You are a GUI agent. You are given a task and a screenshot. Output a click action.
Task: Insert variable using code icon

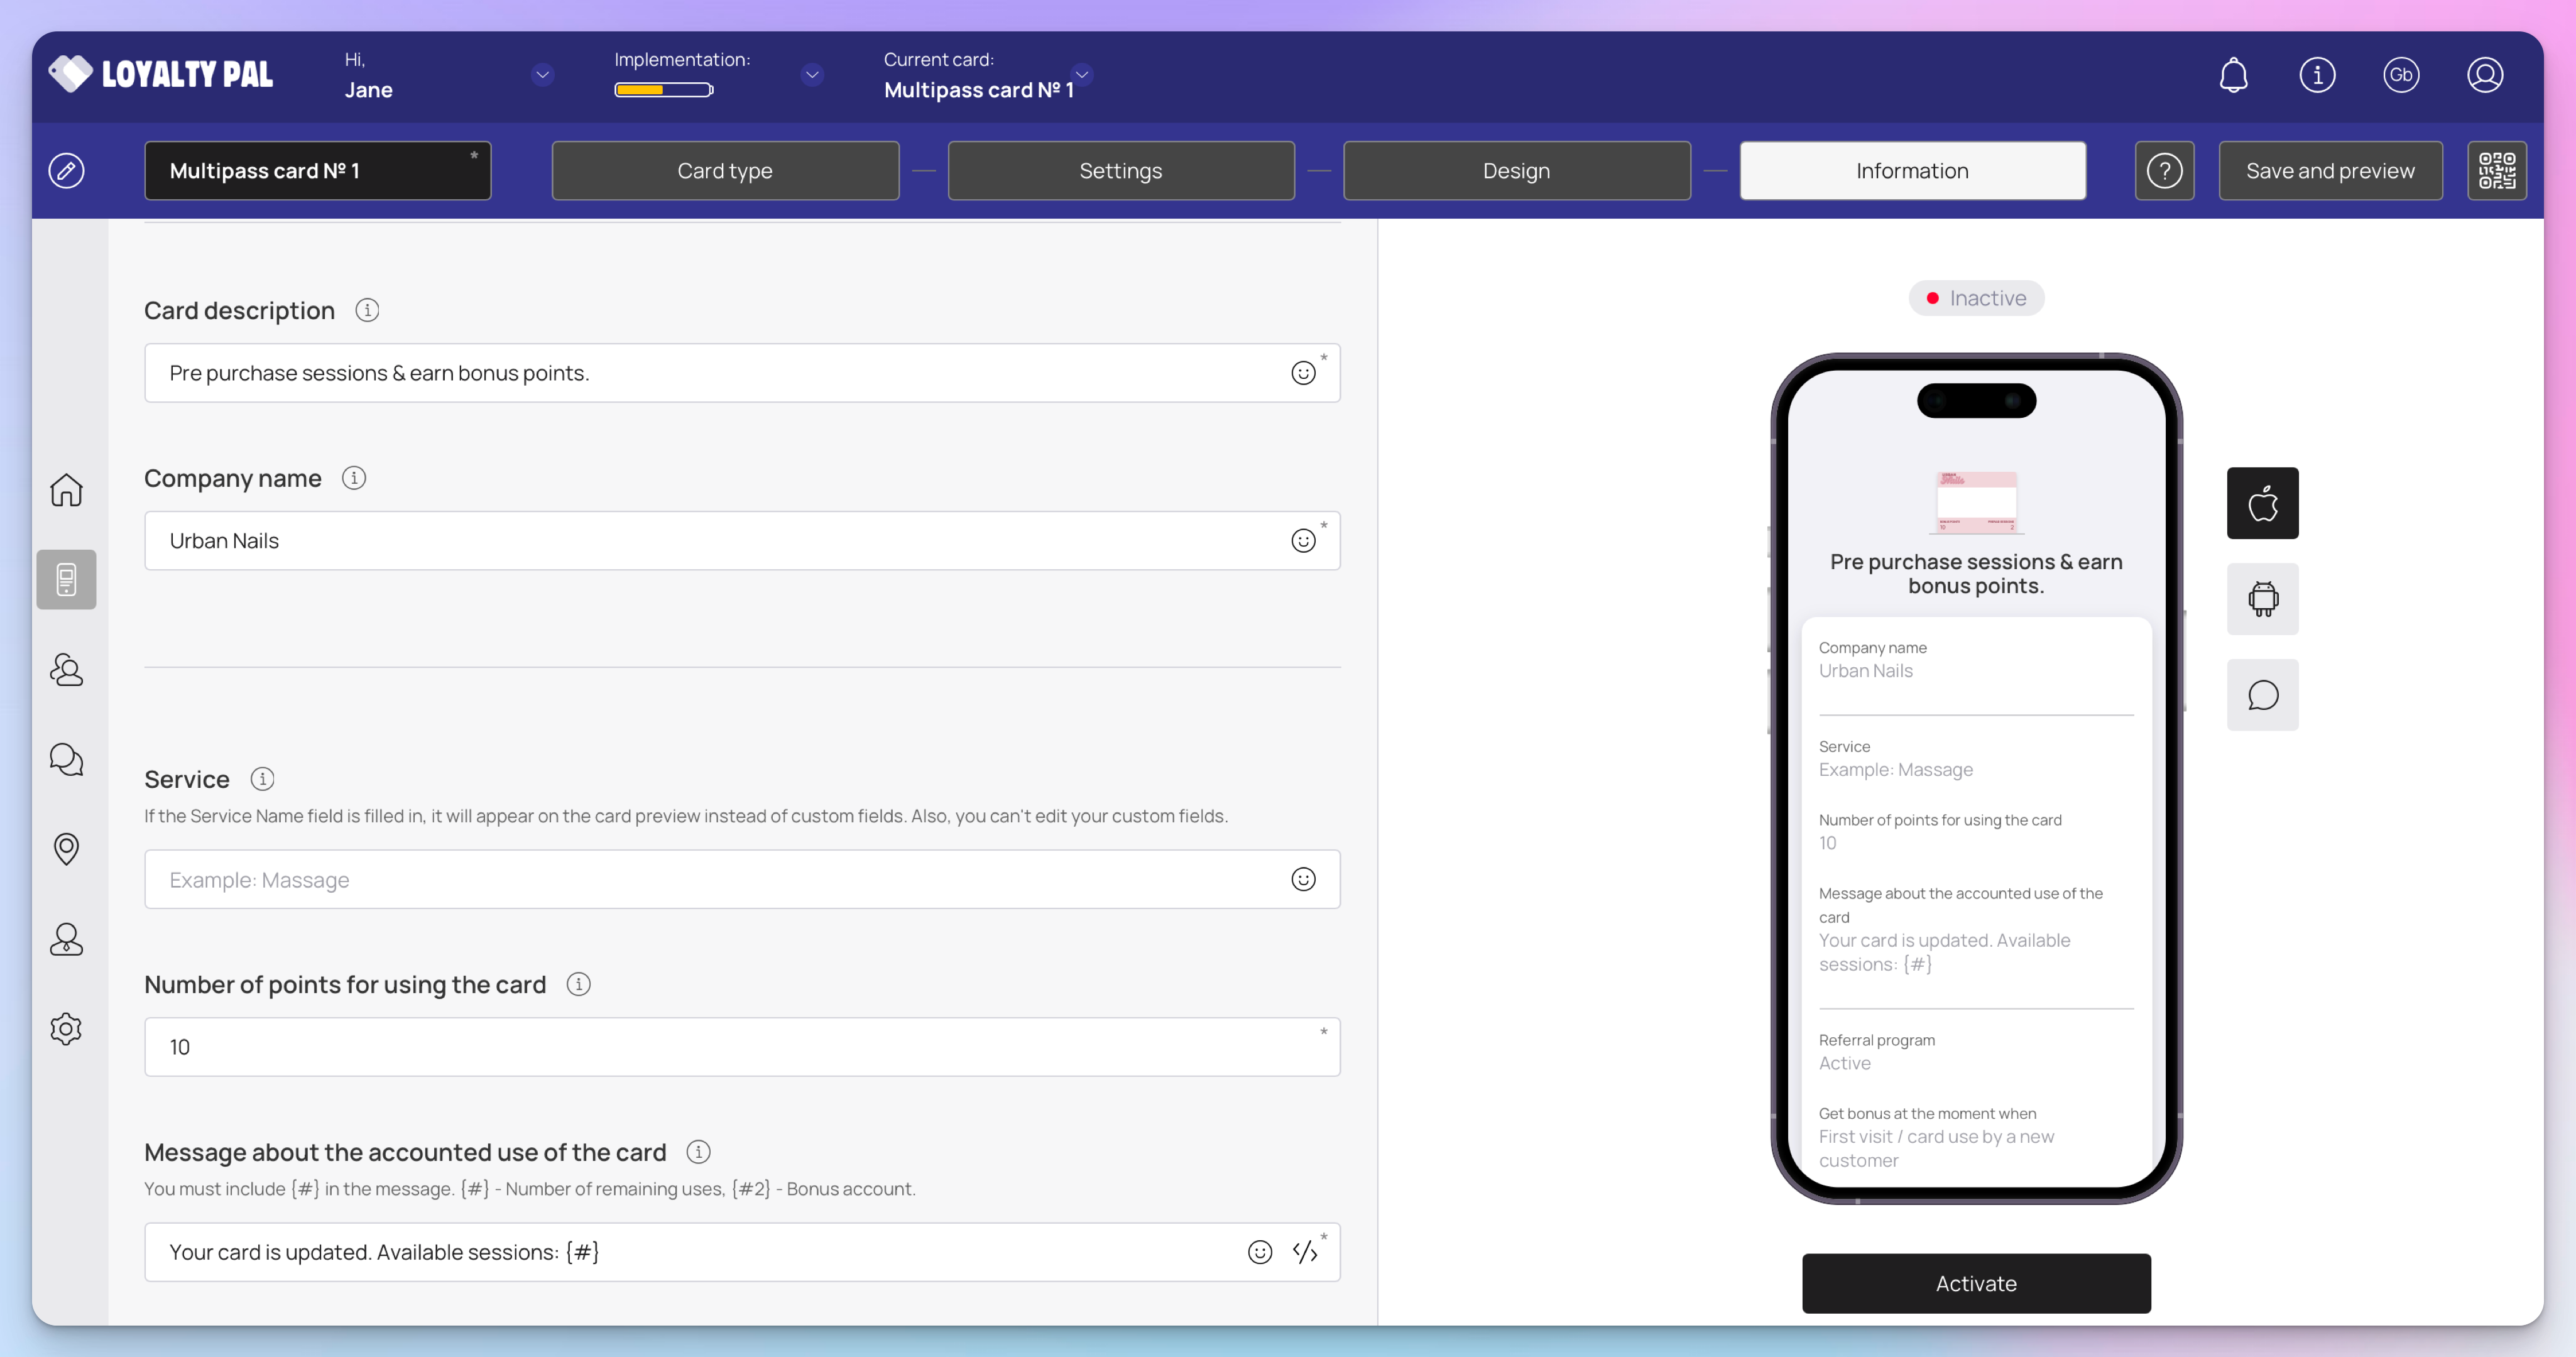(x=1304, y=1252)
